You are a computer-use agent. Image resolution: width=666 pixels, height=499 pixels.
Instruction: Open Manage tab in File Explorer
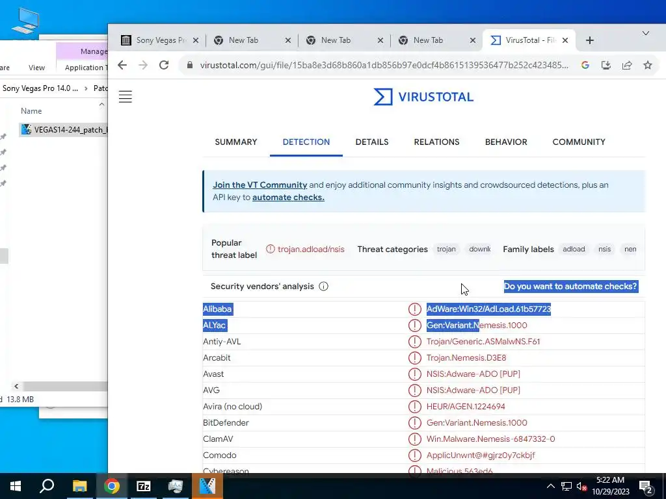(94, 51)
